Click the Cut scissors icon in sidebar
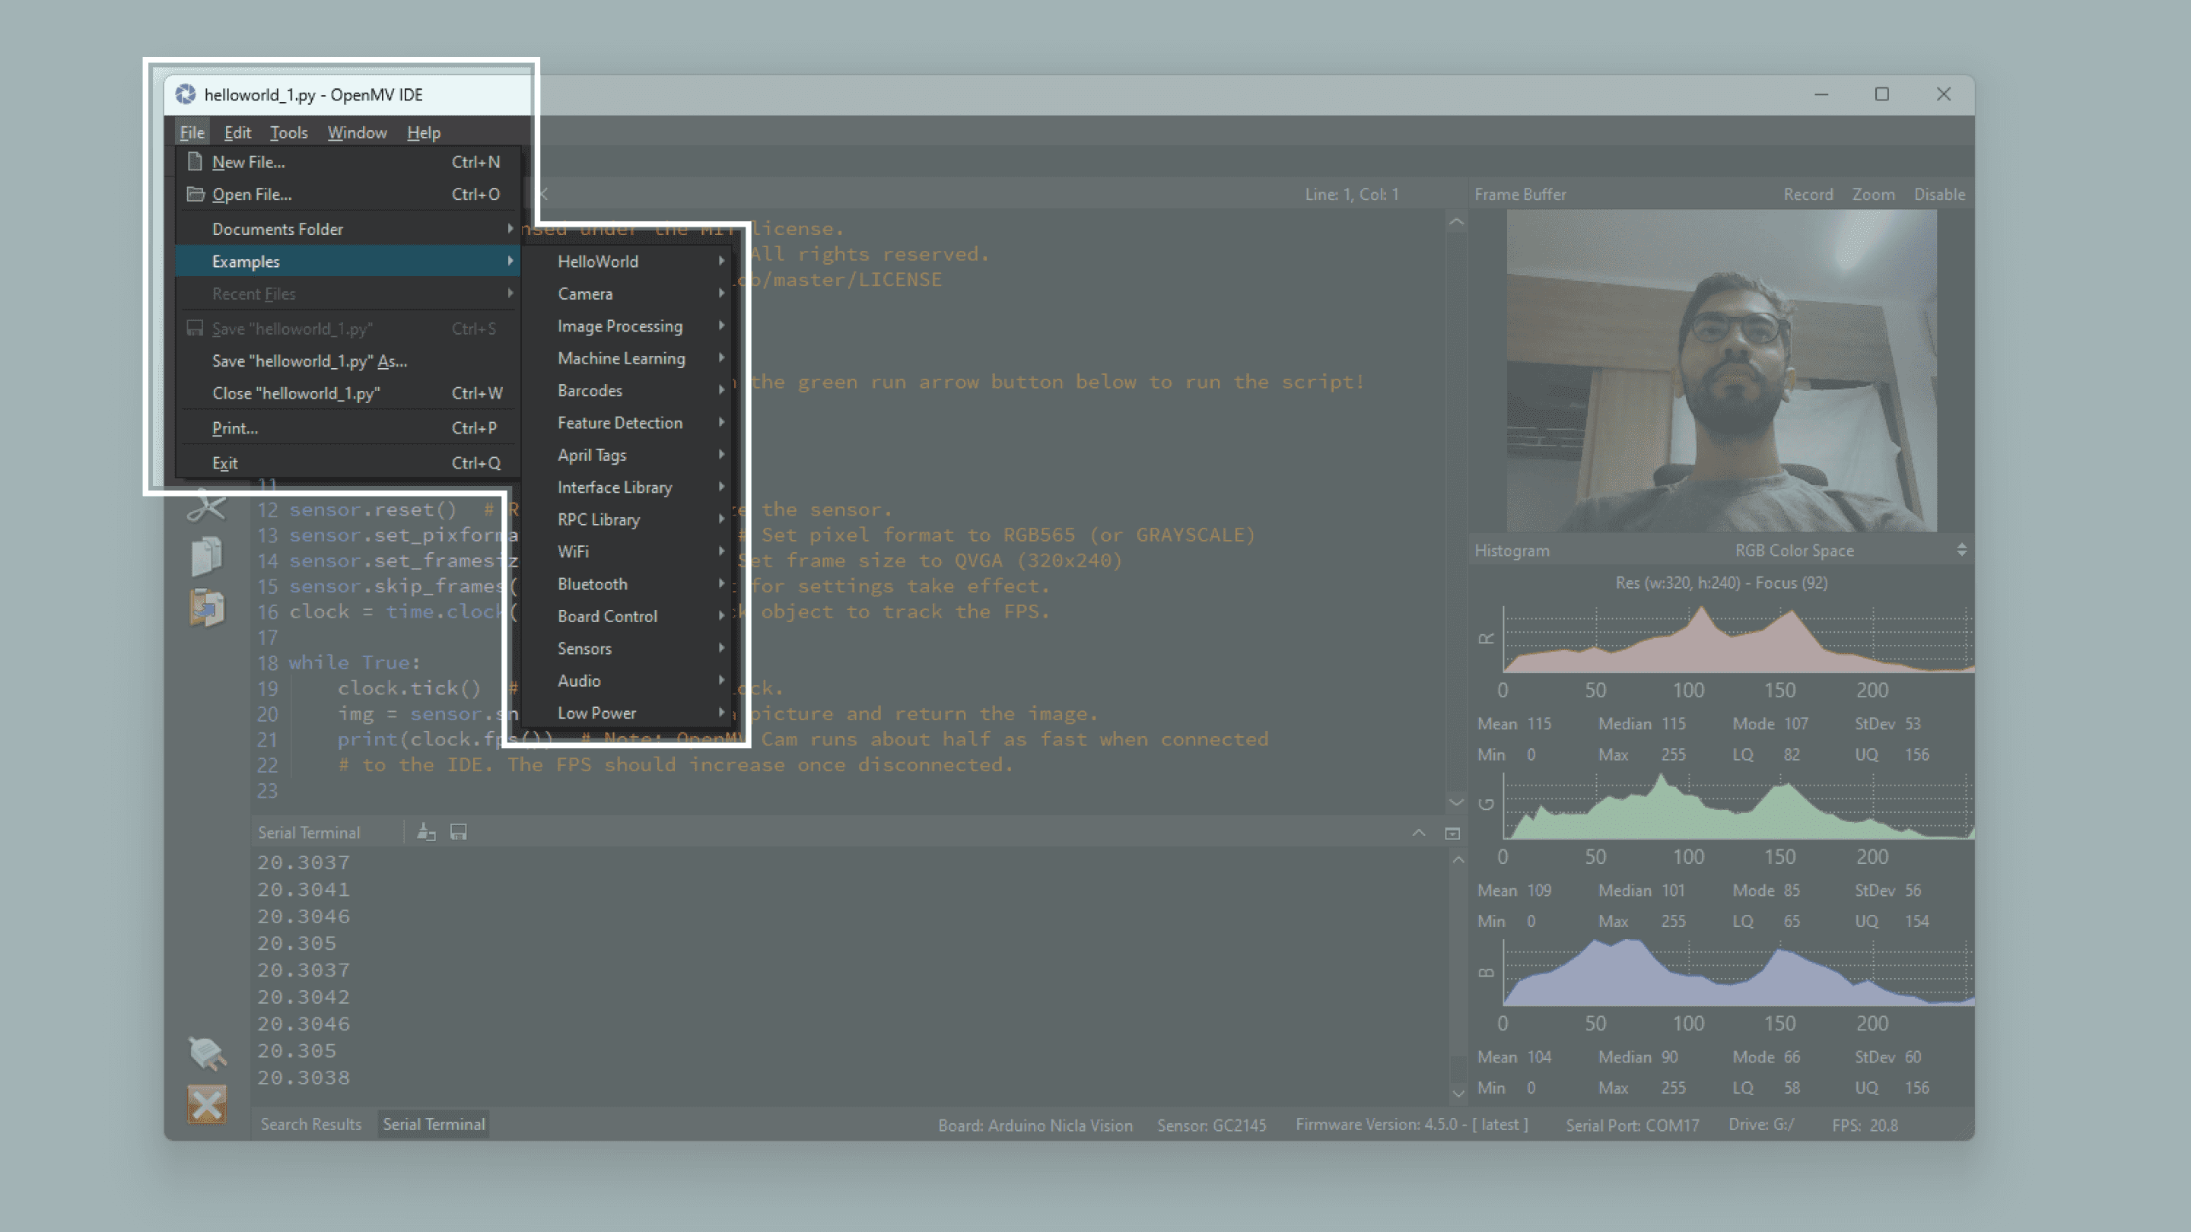The width and height of the screenshot is (2191, 1232). point(207,506)
